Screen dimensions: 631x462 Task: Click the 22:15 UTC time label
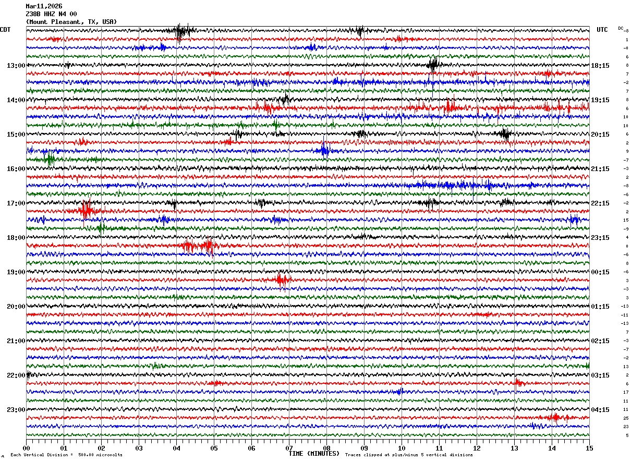coord(600,203)
